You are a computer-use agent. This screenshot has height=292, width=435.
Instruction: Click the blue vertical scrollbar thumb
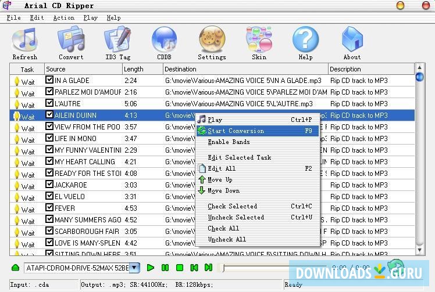tap(420, 77)
